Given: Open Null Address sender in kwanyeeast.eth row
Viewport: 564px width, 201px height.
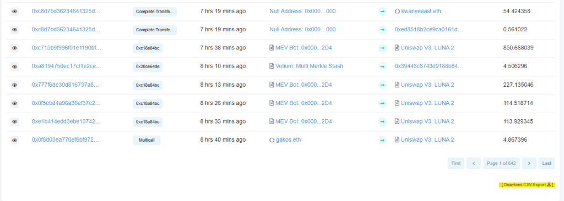Looking at the screenshot, I should coord(302,11).
